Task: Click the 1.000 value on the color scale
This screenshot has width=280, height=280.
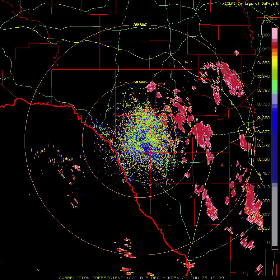Action: (264, 35)
